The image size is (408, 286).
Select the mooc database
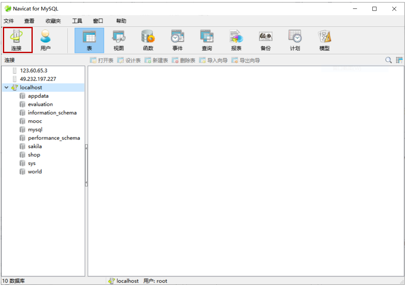point(35,121)
